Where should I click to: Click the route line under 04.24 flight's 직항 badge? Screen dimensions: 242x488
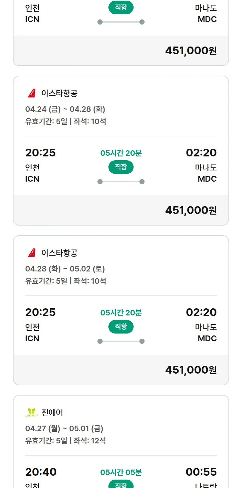(x=121, y=182)
